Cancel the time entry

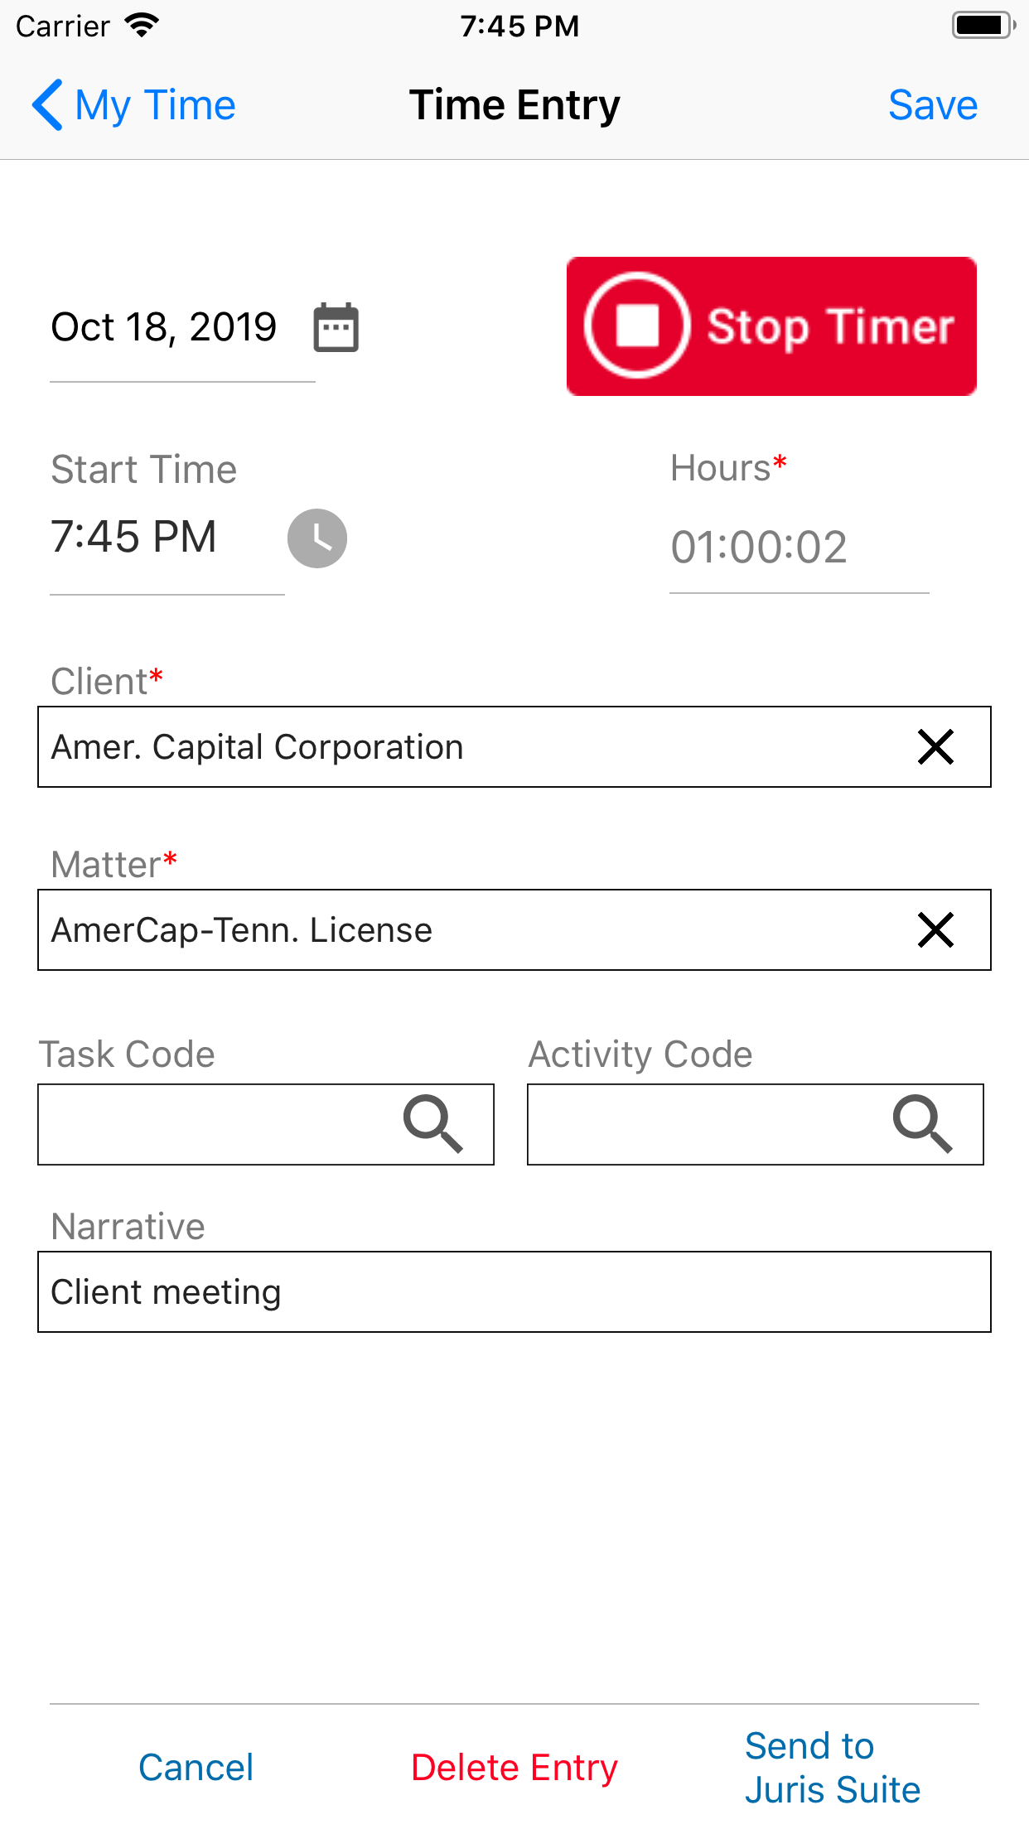(x=196, y=1768)
